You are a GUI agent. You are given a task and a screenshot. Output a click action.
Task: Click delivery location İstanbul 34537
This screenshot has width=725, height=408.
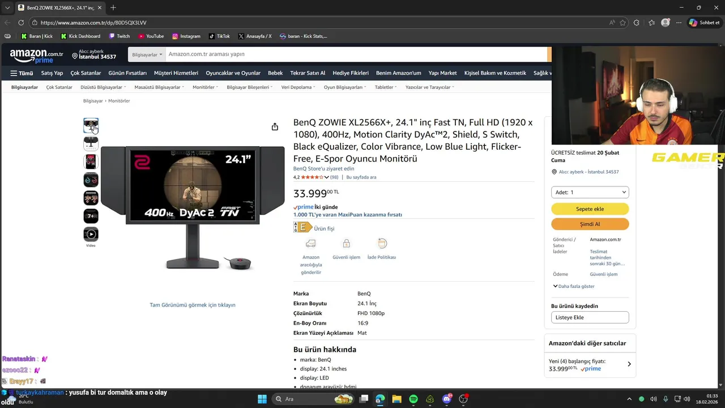tap(94, 54)
